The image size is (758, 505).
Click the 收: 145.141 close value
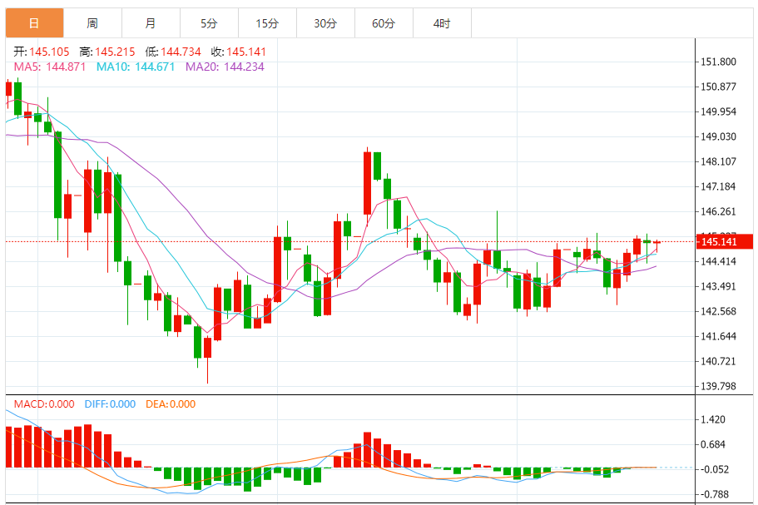coord(239,52)
